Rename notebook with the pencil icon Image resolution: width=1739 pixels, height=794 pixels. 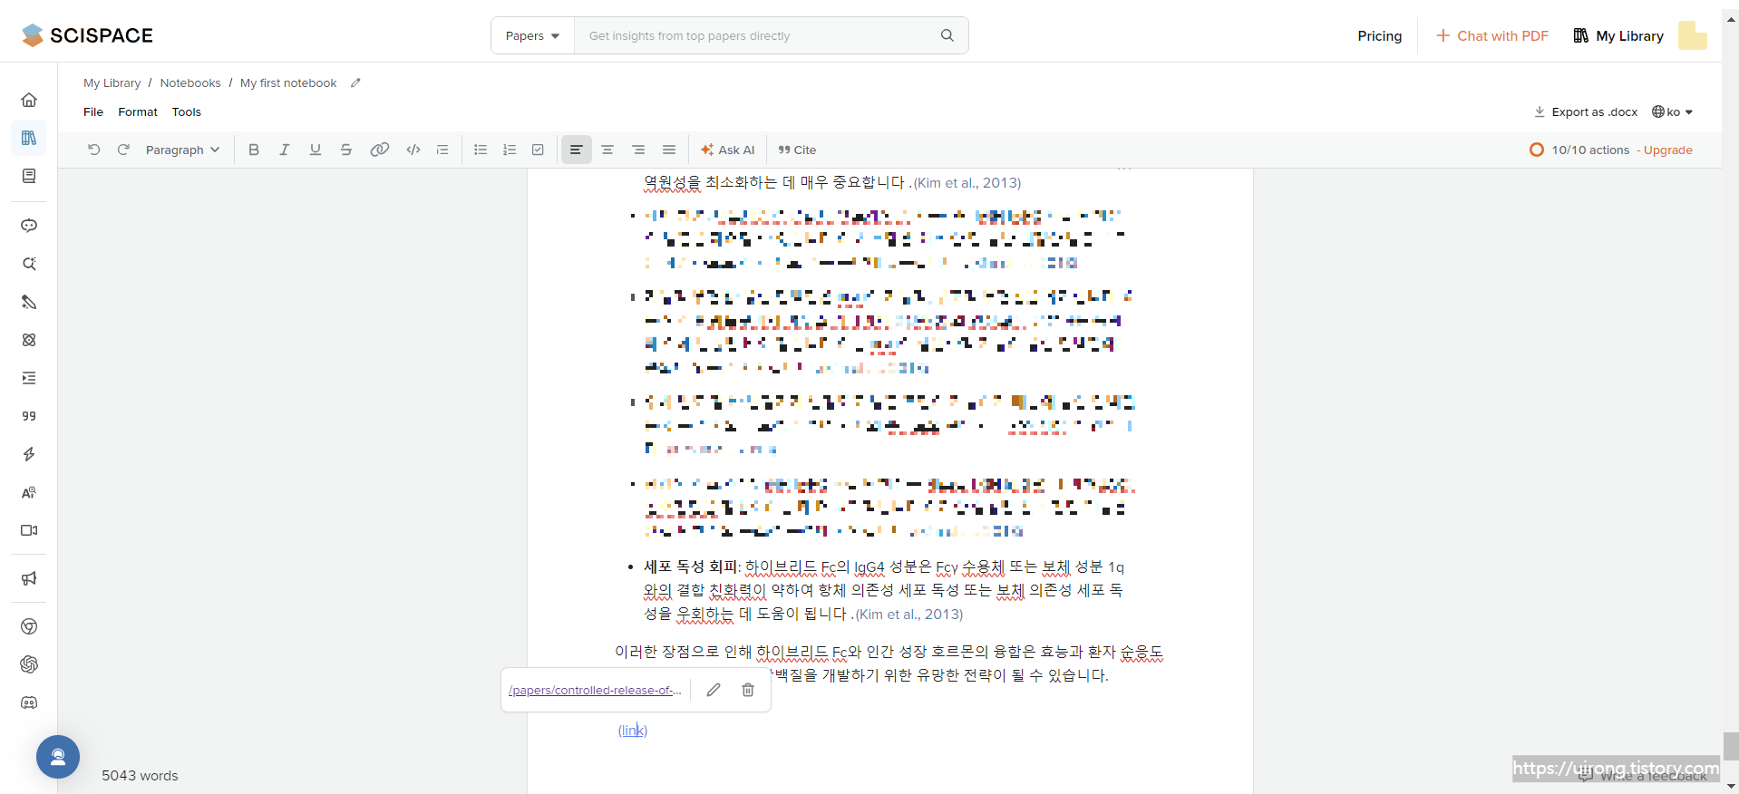click(x=355, y=82)
